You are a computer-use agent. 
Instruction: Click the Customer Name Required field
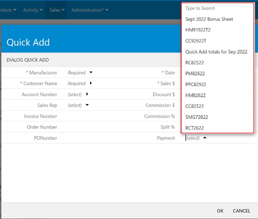click(x=77, y=83)
